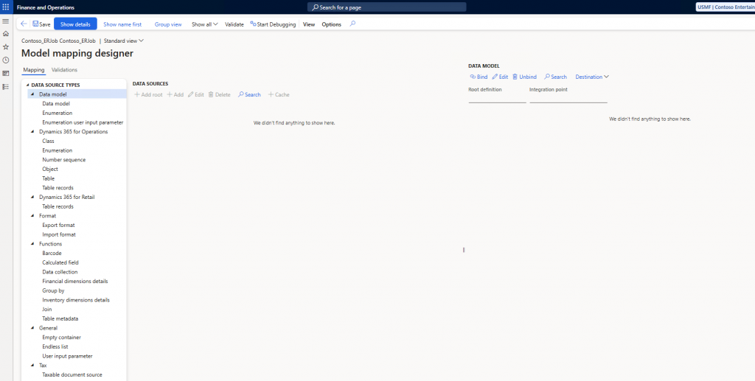The height and width of the screenshot is (381, 755).
Task: Click the Validate button
Action: (x=234, y=24)
